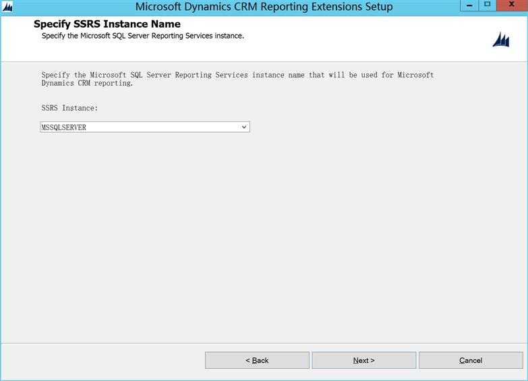Image resolution: width=528 pixels, height=381 pixels.
Task: Click the subtitle "Specify the Microsoft SQL Server Reporting Services instance."
Action: click(143, 36)
